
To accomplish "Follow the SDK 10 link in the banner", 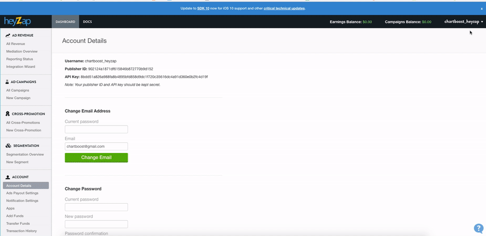I will tap(204, 9).
